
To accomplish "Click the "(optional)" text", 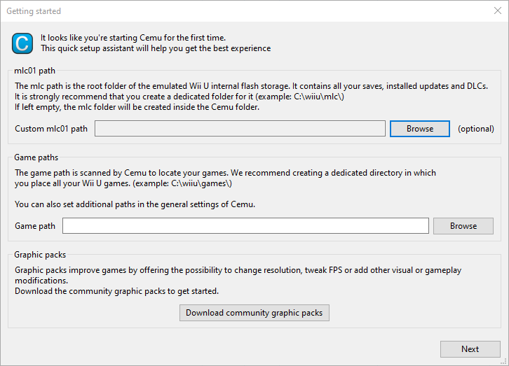I will [476, 129].
